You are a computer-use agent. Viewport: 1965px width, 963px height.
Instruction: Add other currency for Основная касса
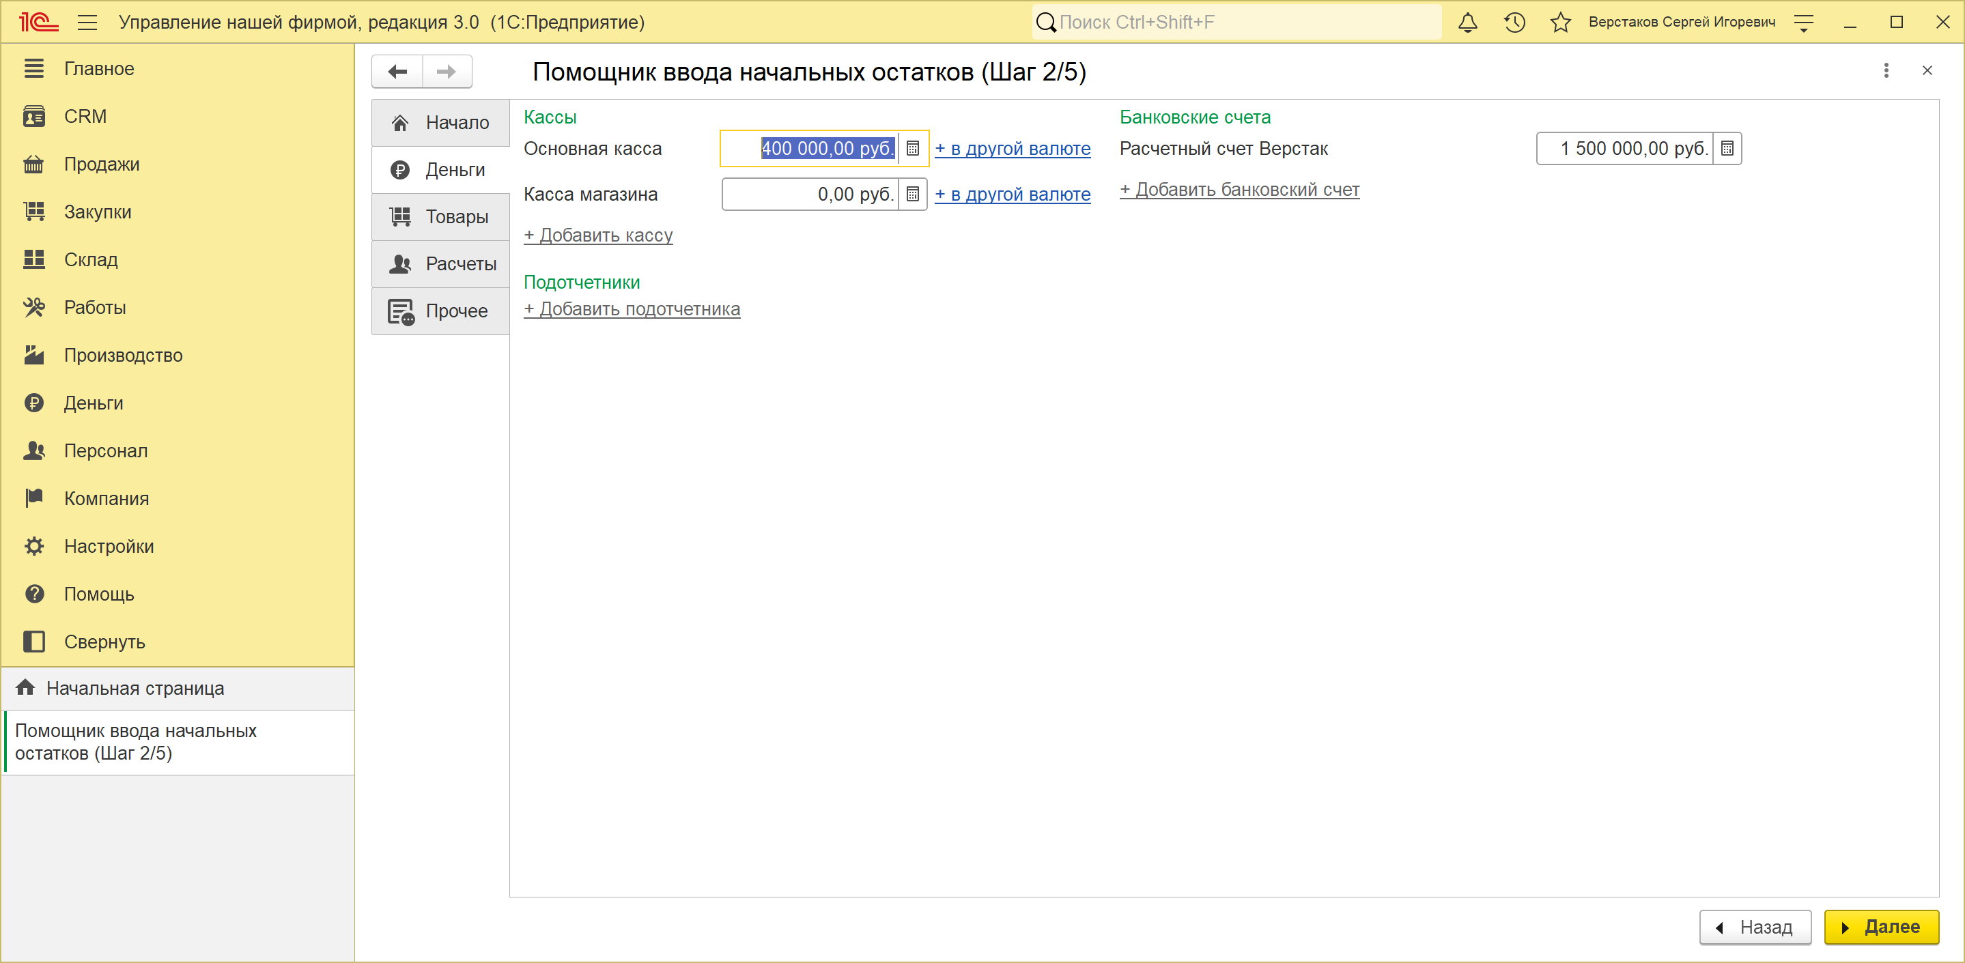pos(1013,149)
